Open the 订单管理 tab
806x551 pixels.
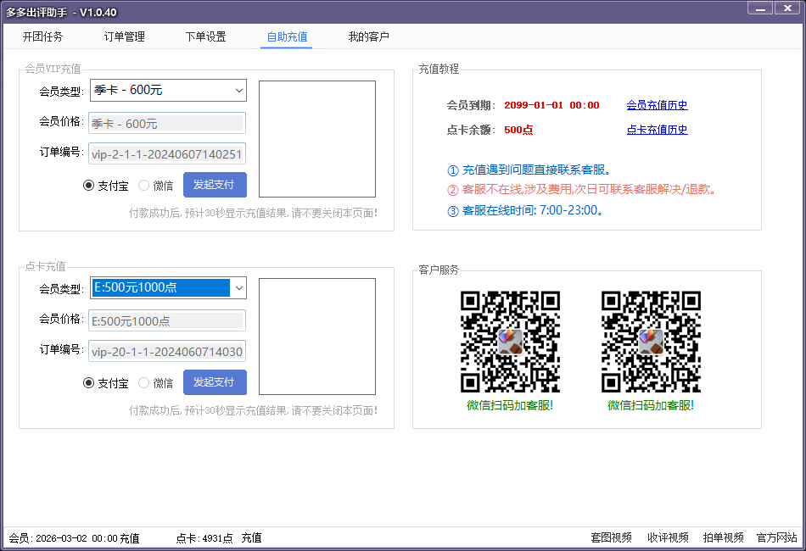(x=124, y=37)
